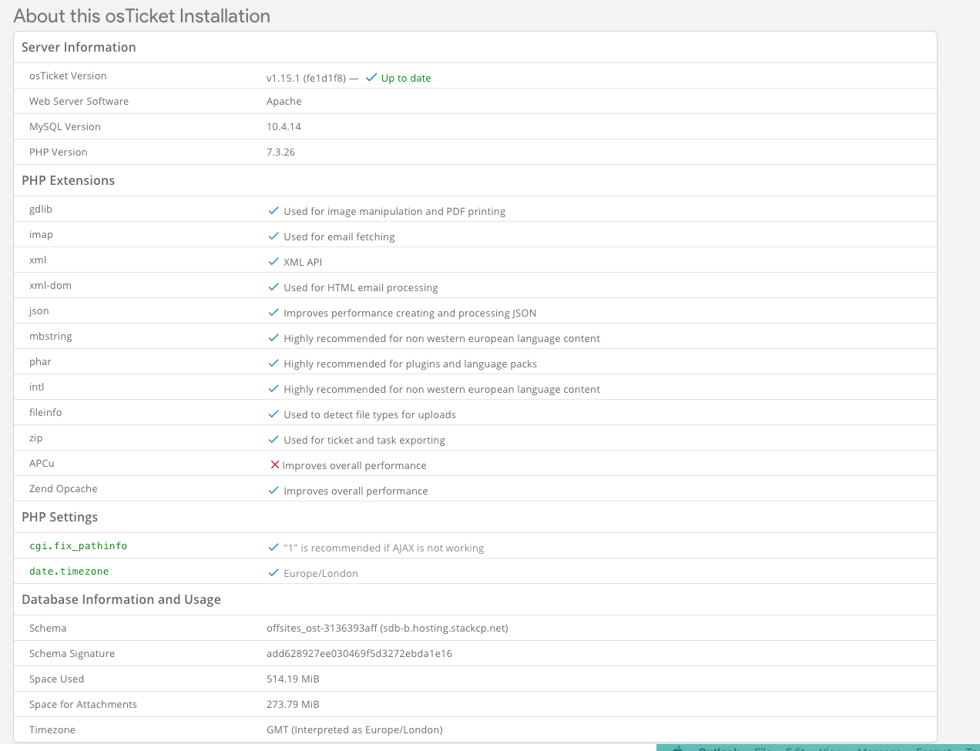This screenshot has height=751, width=980.
Task: Click the checkmark in the fileinfo row
Action: click(273, 414)
